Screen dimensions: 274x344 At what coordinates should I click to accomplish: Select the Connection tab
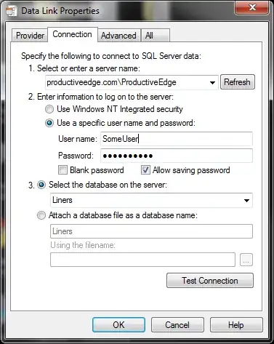point(73,34)
